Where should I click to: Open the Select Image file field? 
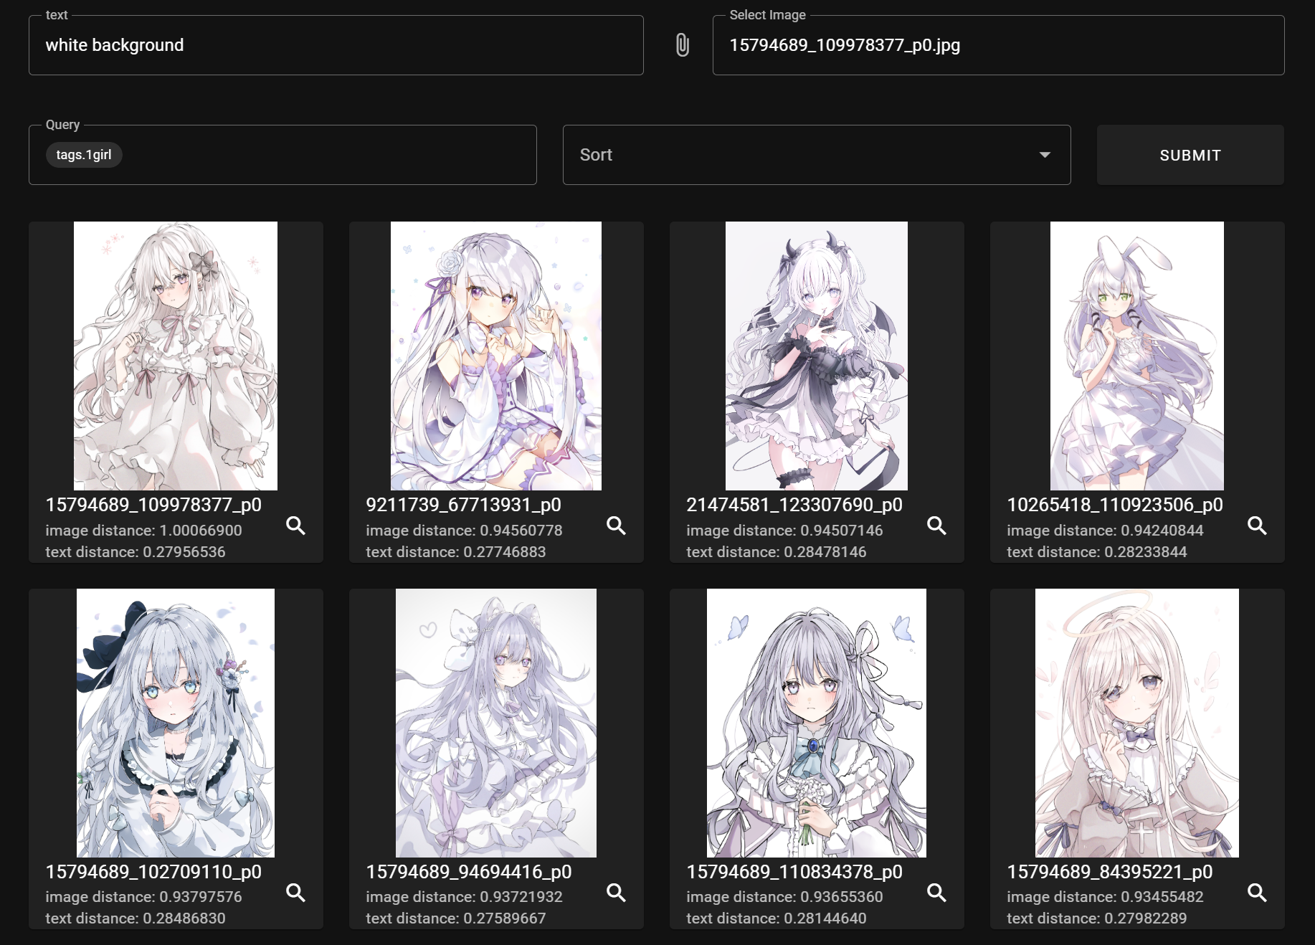tap(997, 45)
